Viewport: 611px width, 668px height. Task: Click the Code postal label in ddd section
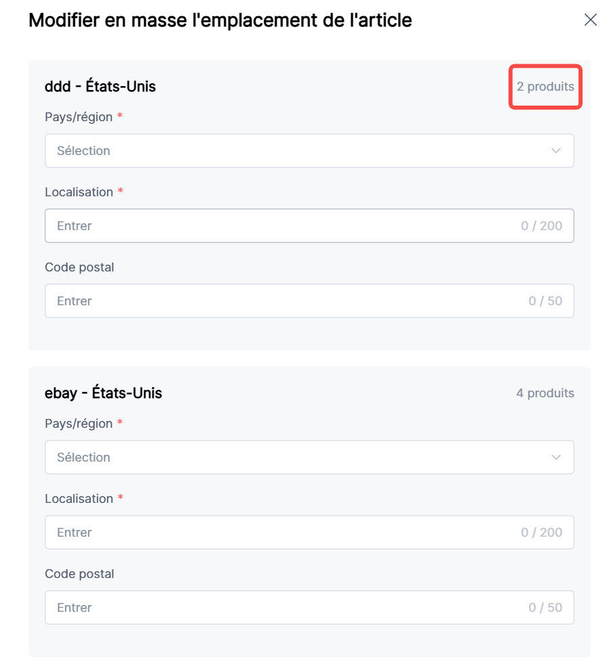(79, 267)
